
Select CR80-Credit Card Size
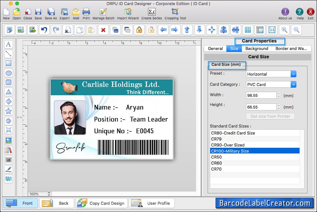pyautogui.click(x=255, y=133)
